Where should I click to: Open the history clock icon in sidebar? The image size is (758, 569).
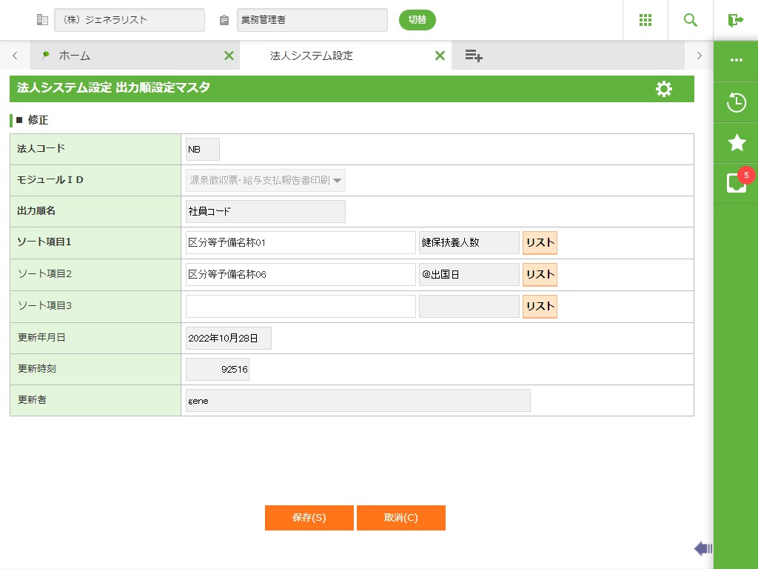(736, 102)
